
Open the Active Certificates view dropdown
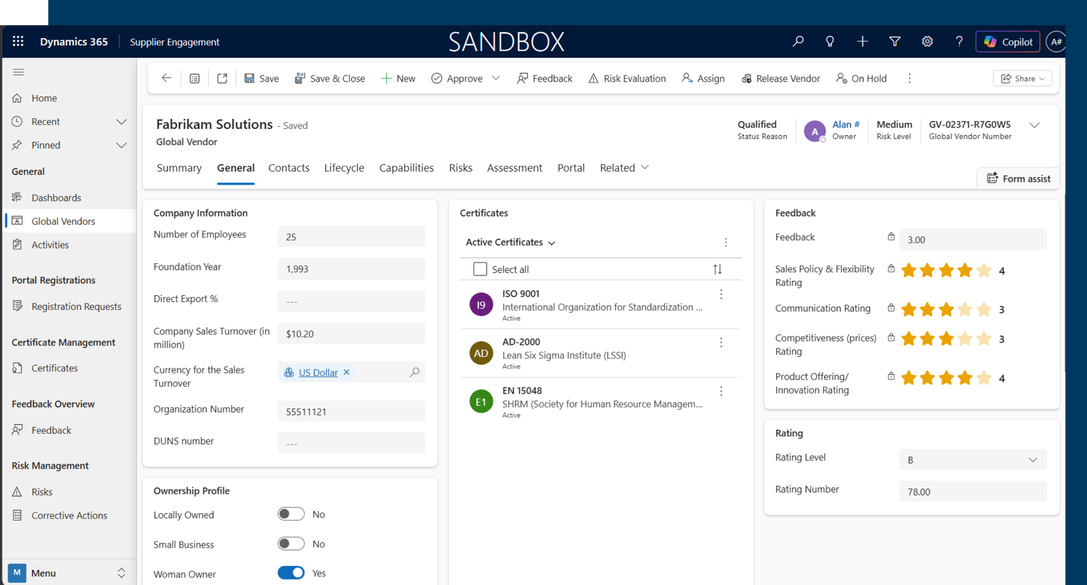click(511, 242)
